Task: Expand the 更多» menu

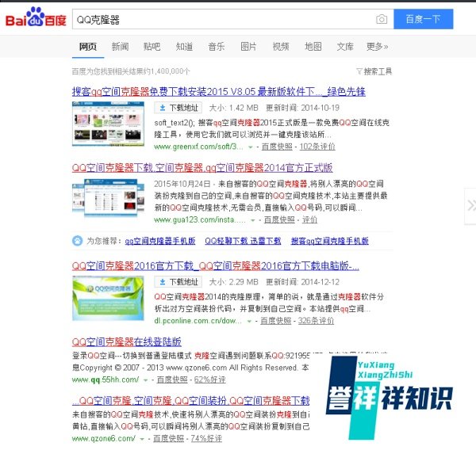Action: 378,47
